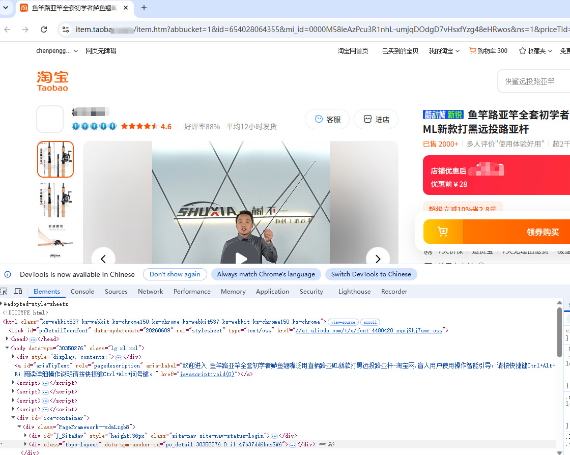Expand #adopted-style-sheets node
This screenshot has height=455, width=570.
(x=2, y=304)
